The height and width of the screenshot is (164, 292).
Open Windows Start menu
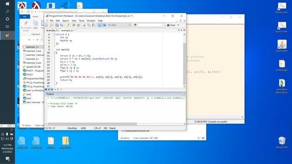7,4
